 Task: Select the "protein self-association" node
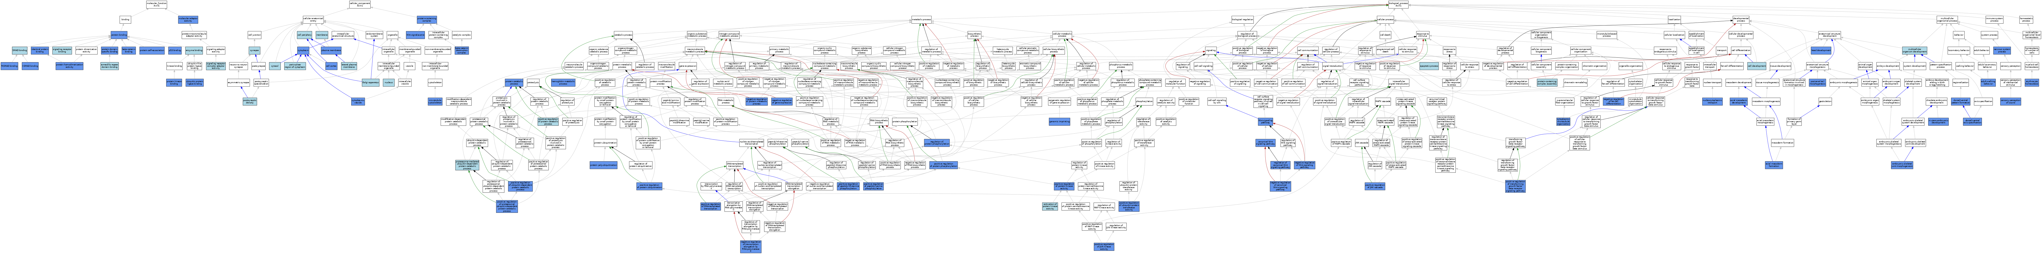pos(152,51)
